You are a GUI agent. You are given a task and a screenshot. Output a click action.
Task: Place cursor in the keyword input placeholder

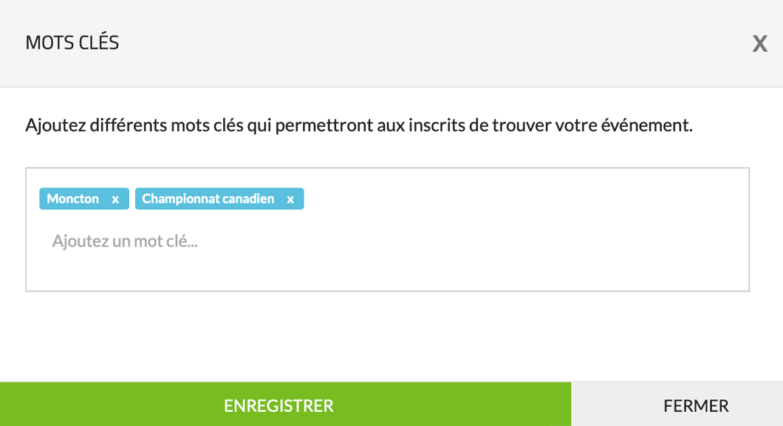point(125,241)
